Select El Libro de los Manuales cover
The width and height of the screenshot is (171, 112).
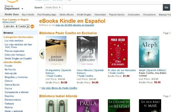(118, 52)
